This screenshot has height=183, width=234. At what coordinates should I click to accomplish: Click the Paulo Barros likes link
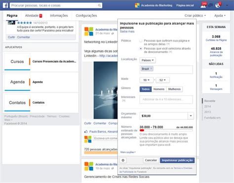[98, 132]
